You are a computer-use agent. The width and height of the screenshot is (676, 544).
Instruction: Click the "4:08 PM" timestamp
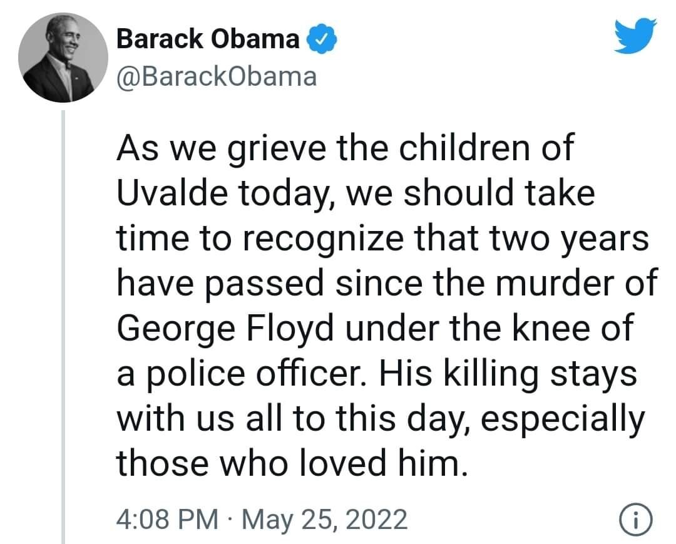tap(168, 520)
